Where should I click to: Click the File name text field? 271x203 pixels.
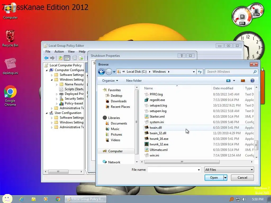click(x=173, y=170)
